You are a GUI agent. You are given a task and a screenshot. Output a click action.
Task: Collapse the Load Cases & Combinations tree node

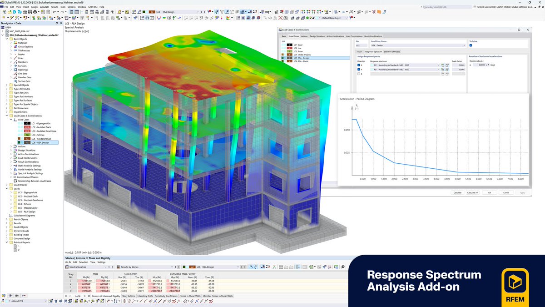[x=7, y=116]
